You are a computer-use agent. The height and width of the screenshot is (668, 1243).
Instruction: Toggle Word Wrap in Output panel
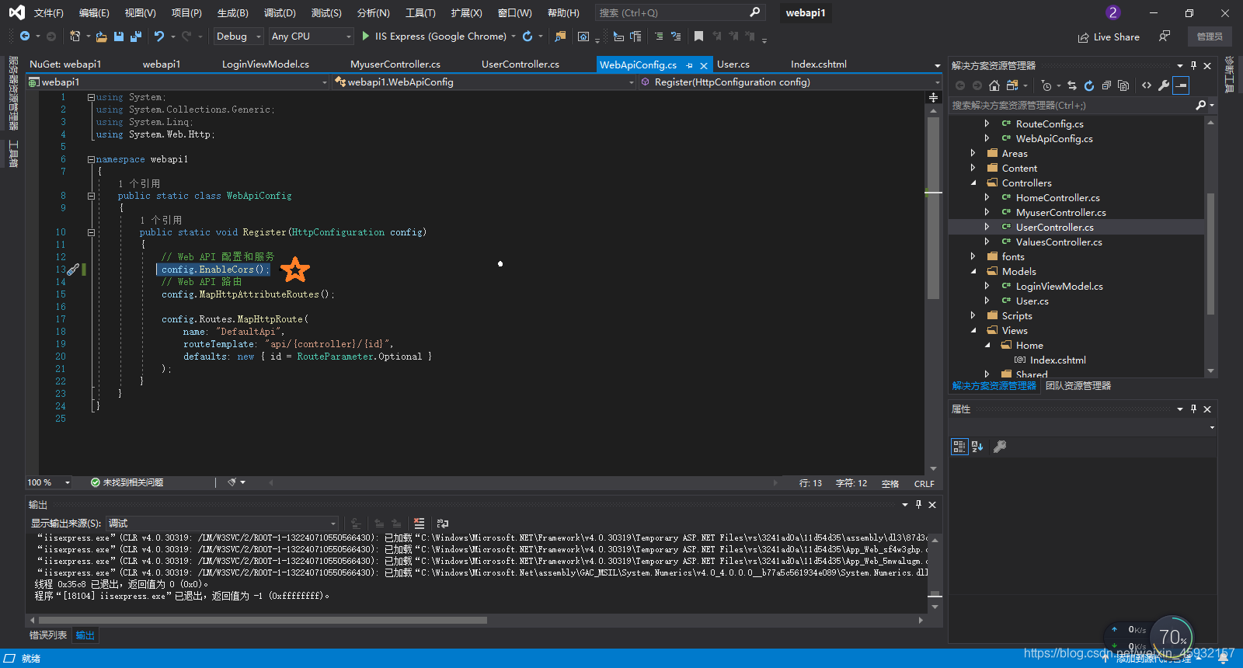coord(443,524)
